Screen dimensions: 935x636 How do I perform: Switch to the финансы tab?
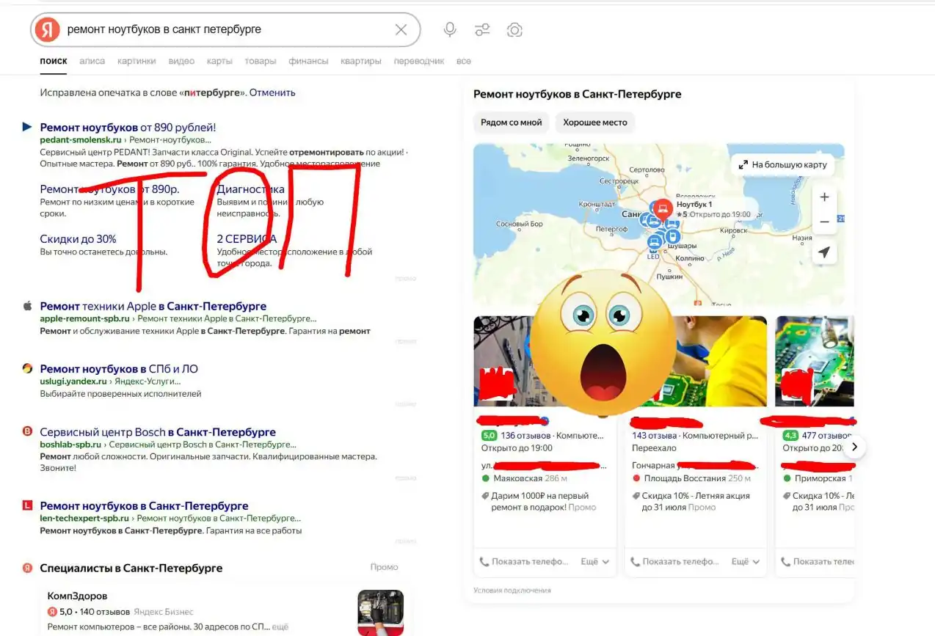(x=308, y=62)
